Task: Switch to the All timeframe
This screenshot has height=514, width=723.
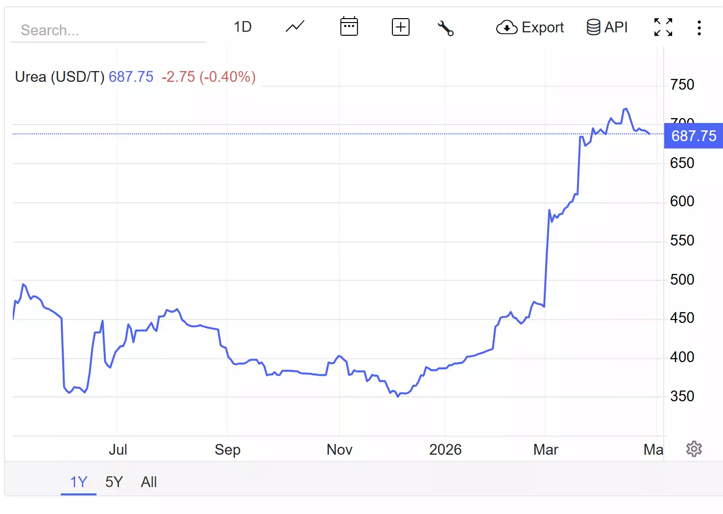Action: (x=148, y=482)
